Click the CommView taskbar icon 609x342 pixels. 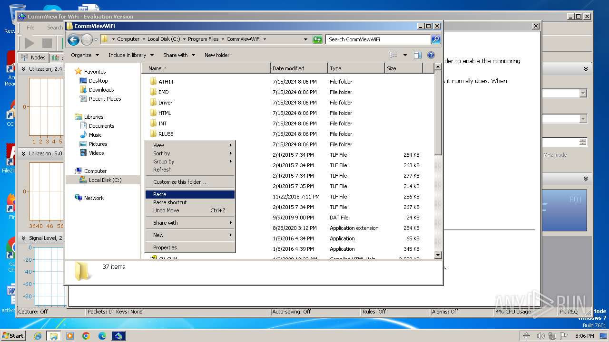point(118,336)
